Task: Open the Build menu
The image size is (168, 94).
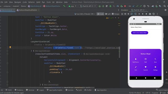Action: pyautogui.click(x=38, y=2)
